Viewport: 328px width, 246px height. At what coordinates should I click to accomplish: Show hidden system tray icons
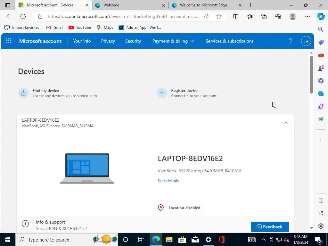[264, 240]
